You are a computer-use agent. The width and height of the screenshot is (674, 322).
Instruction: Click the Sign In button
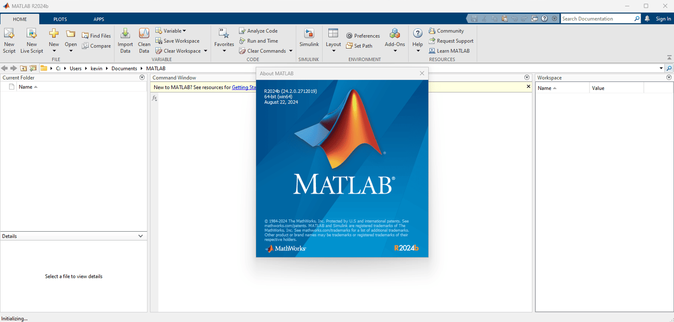pyautogui.click(x=663, y=19)
